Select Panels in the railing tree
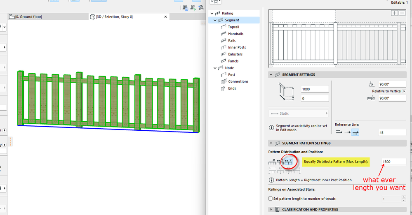 tap(233, 61)
